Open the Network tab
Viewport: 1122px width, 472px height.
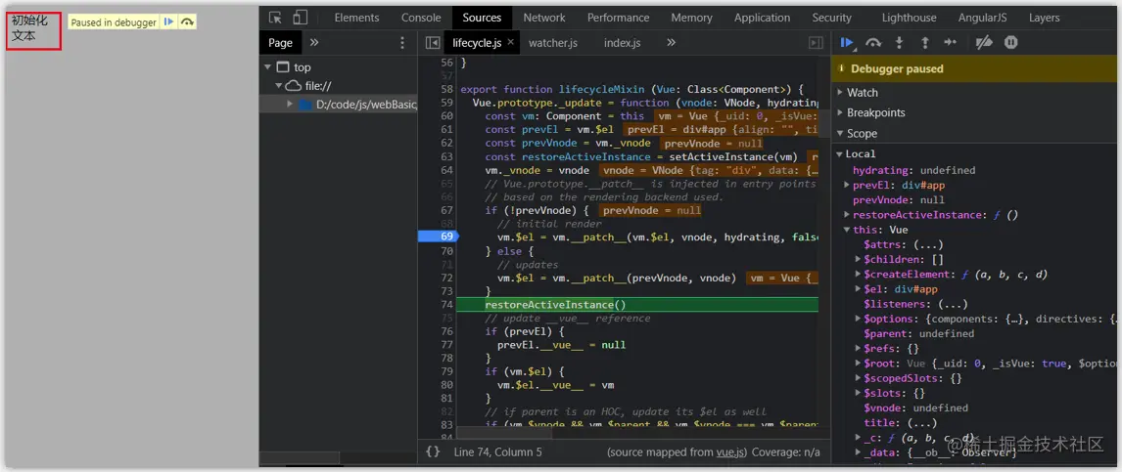coord(543,18)
